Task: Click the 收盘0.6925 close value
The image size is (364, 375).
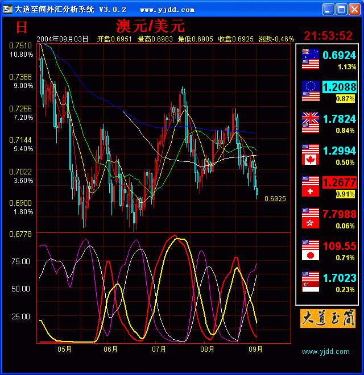Action: pyautogui.click(x=235, y=39)
